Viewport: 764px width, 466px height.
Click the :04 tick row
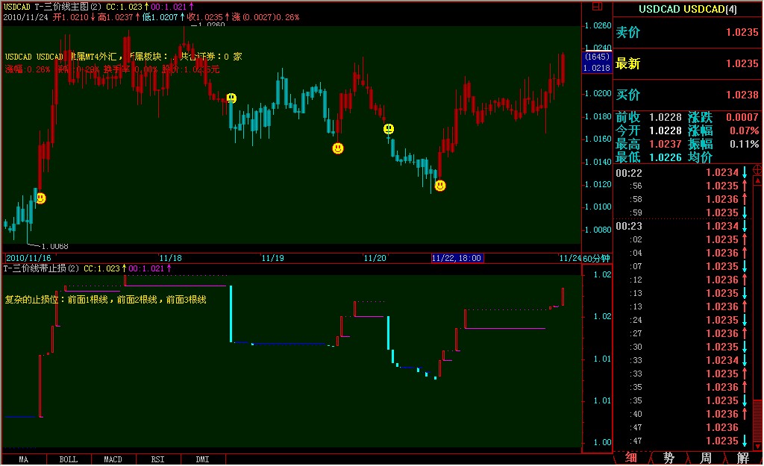click(683, 254)
